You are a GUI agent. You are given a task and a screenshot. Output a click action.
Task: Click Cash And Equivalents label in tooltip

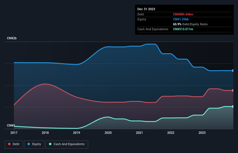(x=153, y=29)
